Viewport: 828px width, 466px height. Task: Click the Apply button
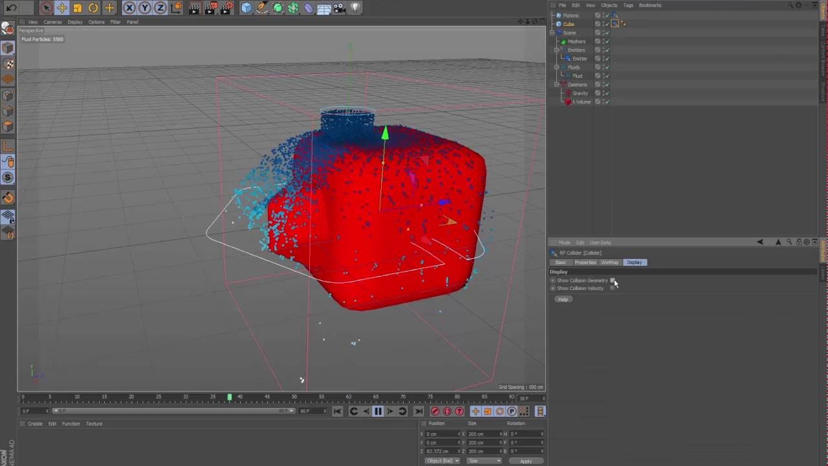tap(526, 461)
